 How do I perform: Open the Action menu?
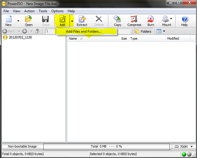(x=29, y=11)
